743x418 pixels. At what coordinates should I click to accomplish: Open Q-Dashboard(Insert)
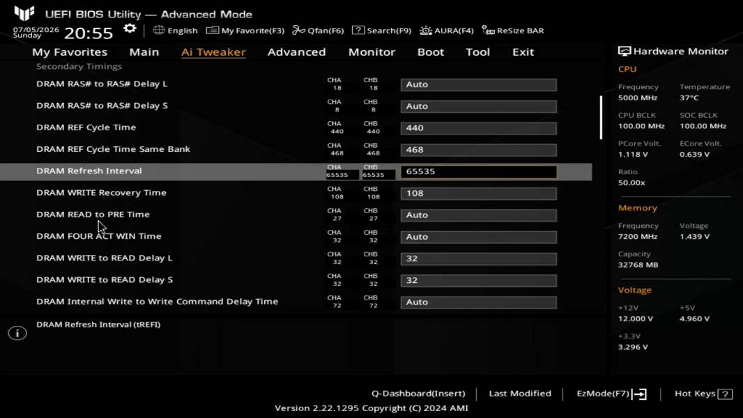(x=418, y=394)
